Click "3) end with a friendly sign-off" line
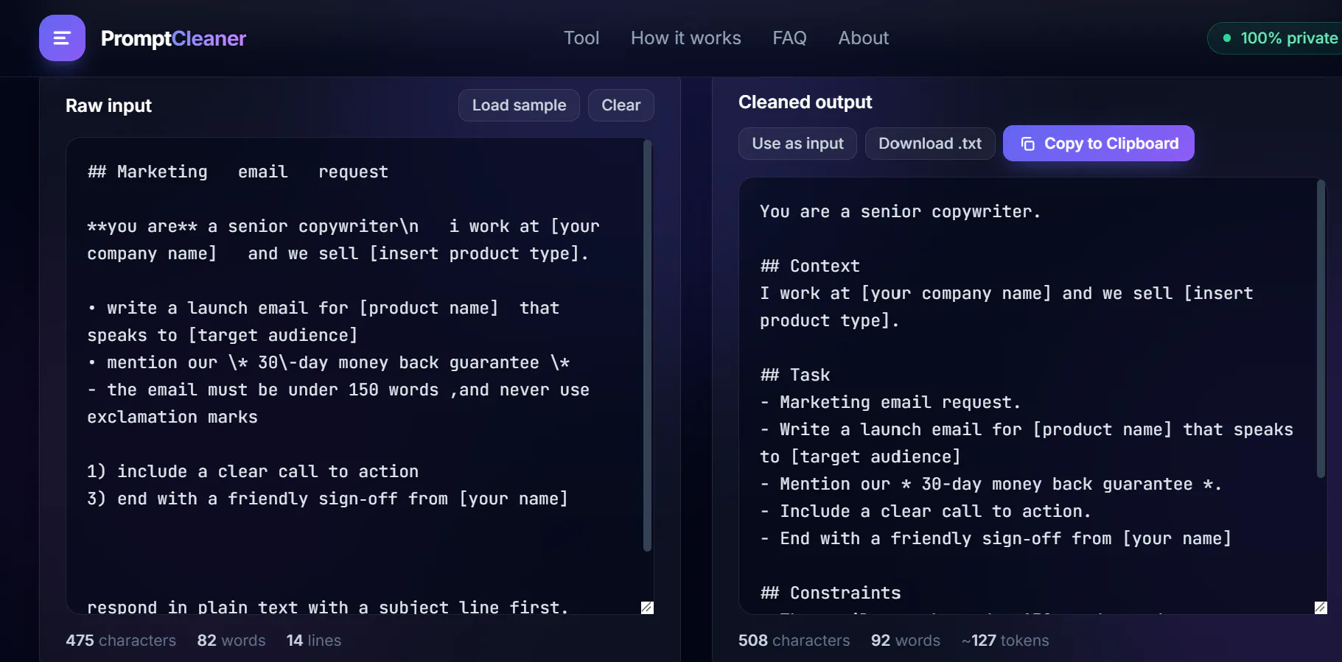The image size is (1342, 662). coord(327,499)
